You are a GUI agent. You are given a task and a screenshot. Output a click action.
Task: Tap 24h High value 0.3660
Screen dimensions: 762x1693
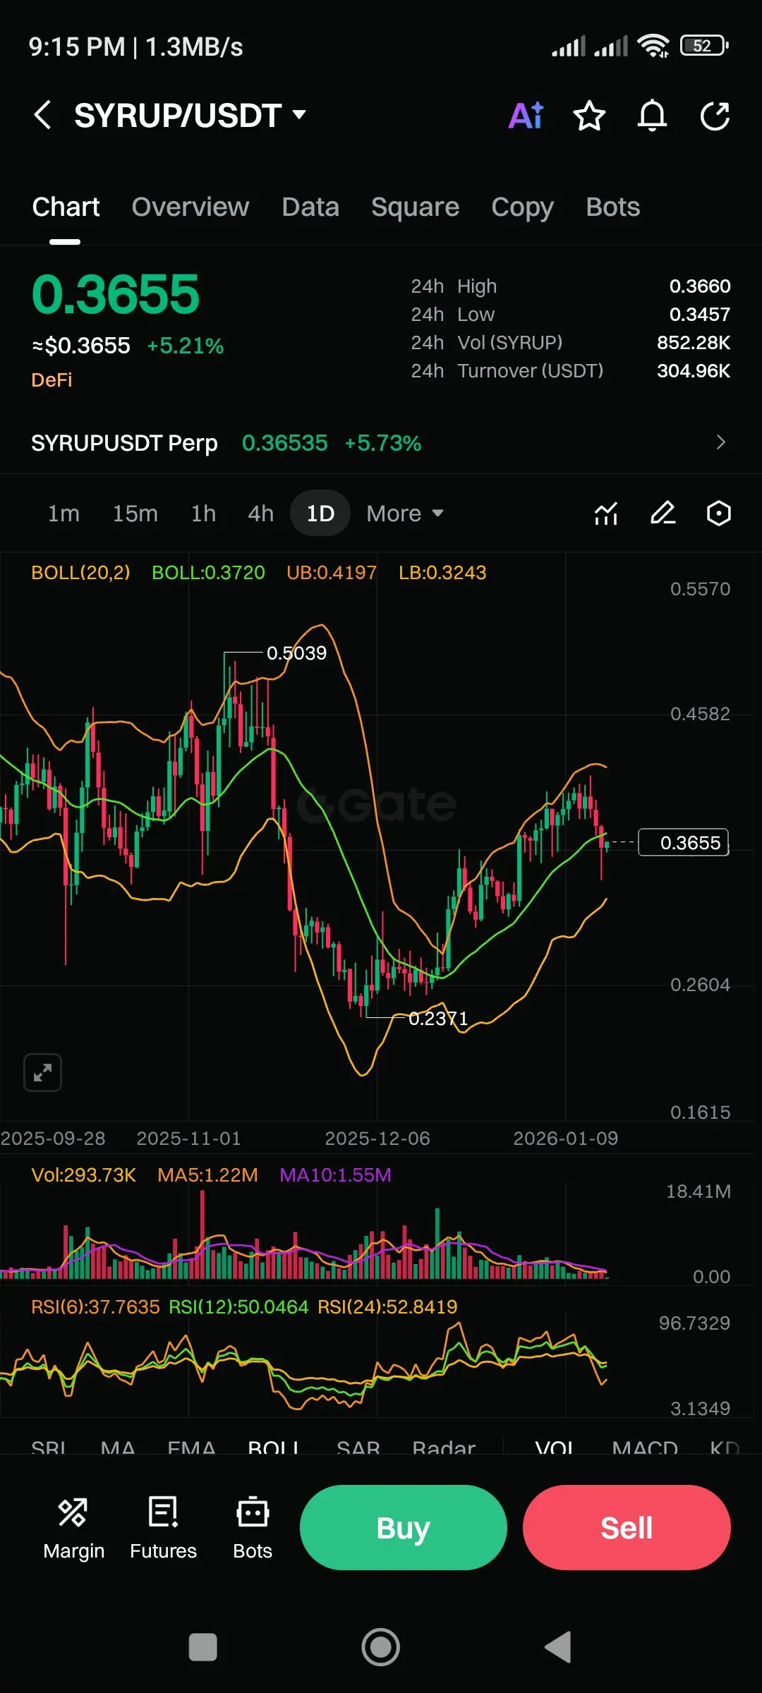click(x=699, y=286)
